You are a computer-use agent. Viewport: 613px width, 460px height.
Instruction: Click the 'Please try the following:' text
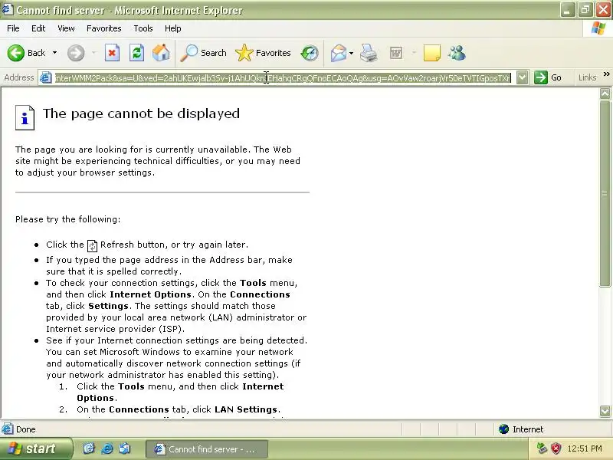[x=67, y=219]
